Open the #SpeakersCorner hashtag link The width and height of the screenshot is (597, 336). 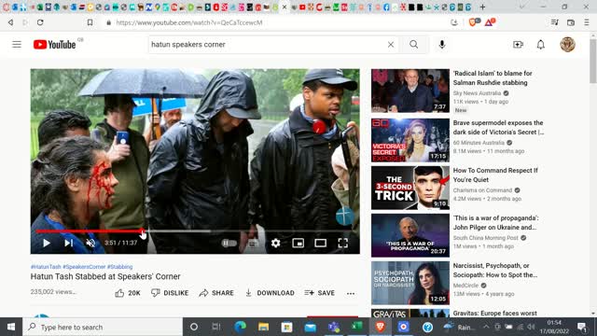tap(84, 267)
